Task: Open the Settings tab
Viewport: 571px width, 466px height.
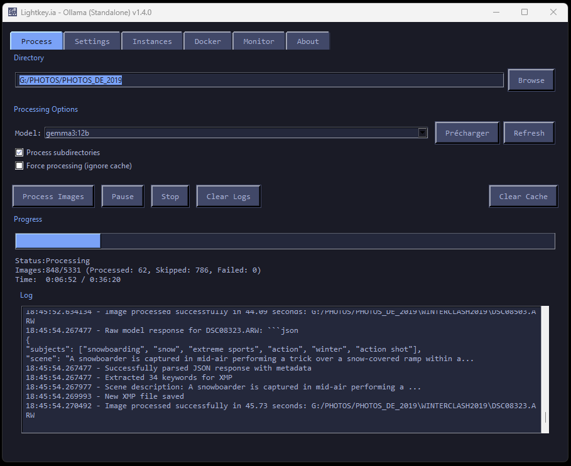Action: point(92,41)
